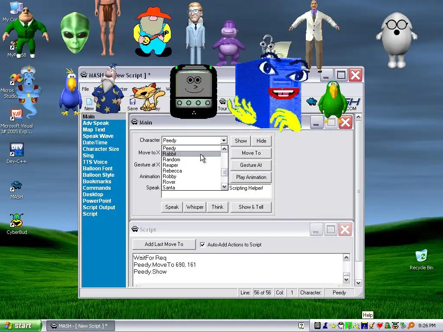This screenshot has height=332, width=443.
Task: Choose Reaper in the character list
Action: click(x=191, y=165)
